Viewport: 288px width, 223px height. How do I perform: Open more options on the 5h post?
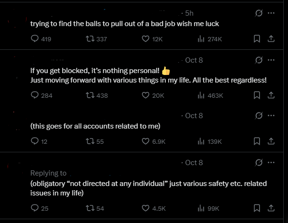pos(271,13)
